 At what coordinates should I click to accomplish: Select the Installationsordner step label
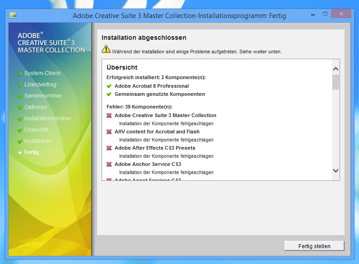47,118
